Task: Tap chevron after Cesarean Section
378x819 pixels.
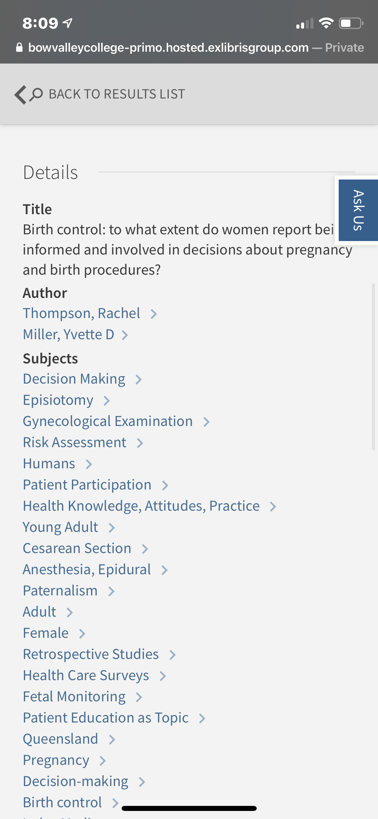Action: click(x=145, y=549)
